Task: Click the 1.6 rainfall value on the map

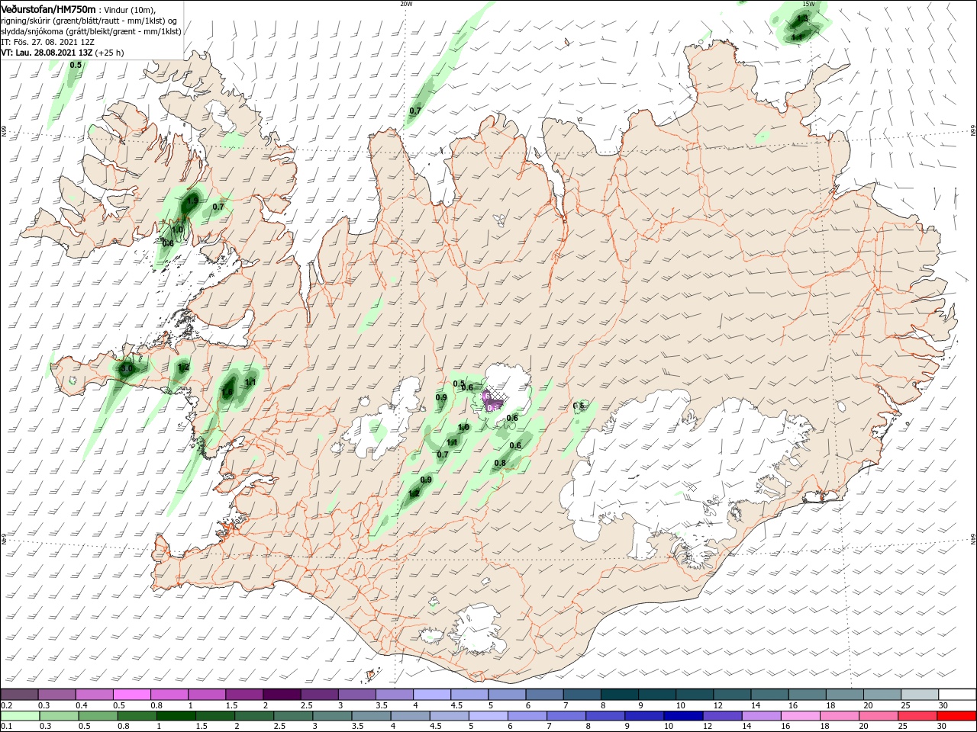Action: point(227,393)
